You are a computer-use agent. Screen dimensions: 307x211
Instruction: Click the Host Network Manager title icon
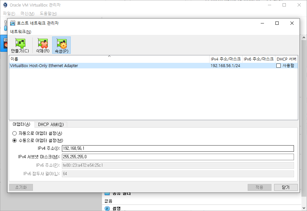13,23
